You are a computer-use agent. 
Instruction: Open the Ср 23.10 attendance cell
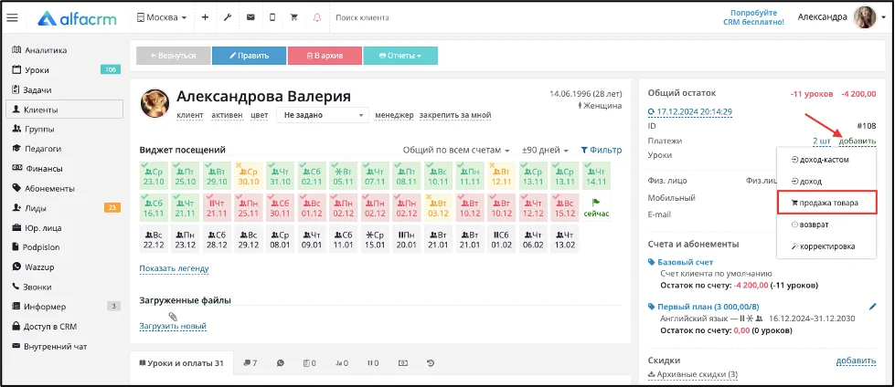pyautogui.click(x=154, y=175)
